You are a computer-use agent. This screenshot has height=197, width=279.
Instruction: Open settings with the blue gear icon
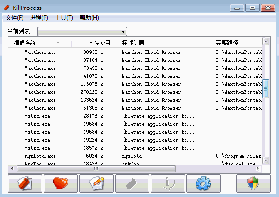point(203,183)
